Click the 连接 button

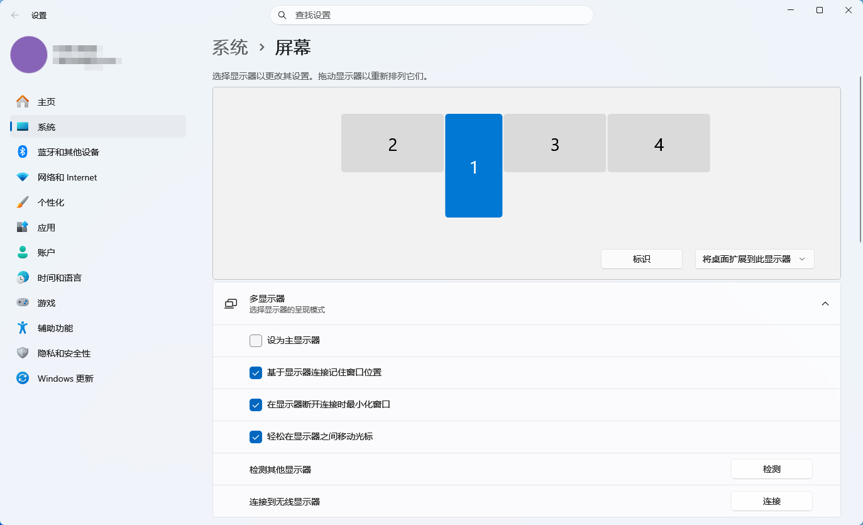coord(772,501)
